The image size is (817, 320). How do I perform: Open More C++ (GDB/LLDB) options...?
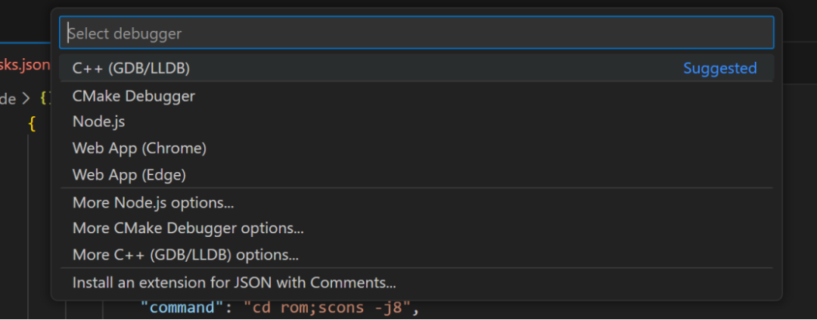[416, 254]
